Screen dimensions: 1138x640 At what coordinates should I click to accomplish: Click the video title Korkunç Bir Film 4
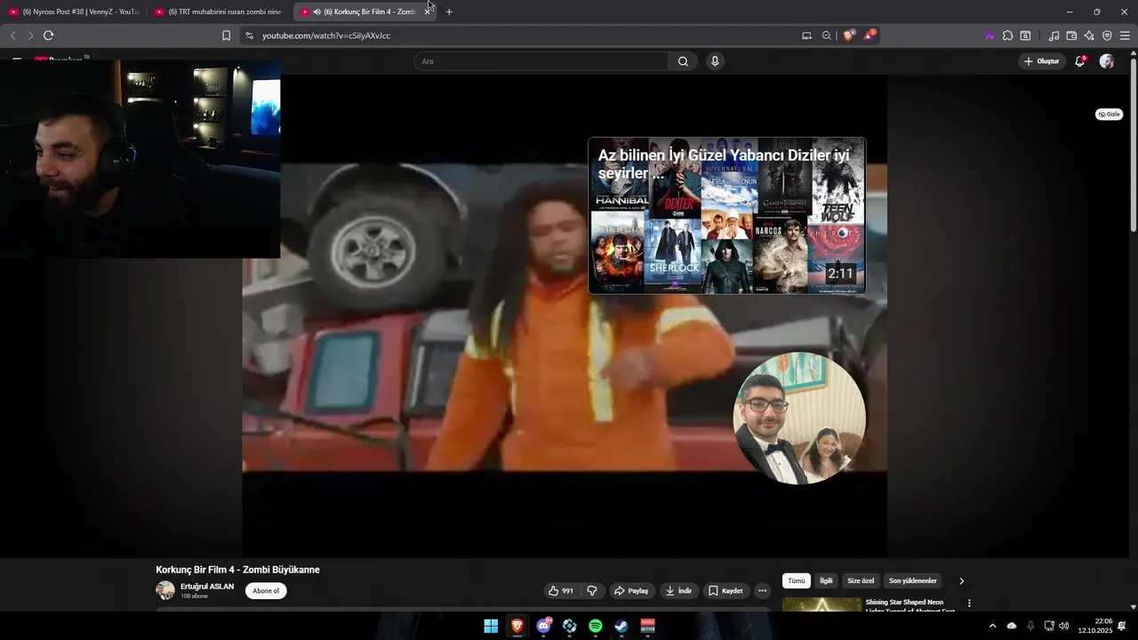[x=237, y=570]
